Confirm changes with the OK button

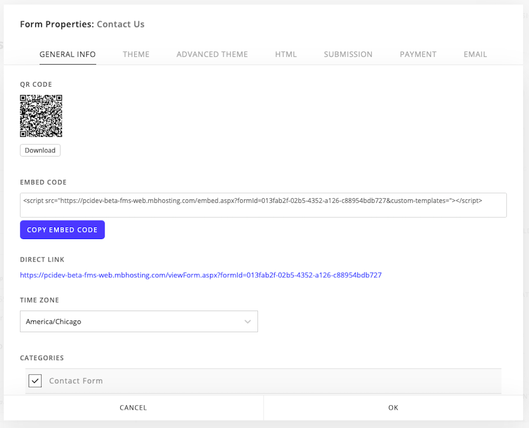393,408
